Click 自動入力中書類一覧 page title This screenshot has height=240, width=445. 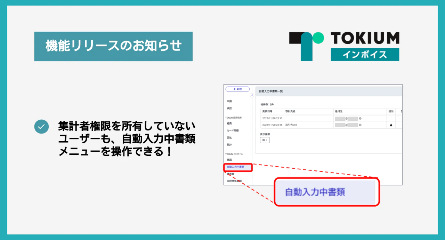[x=271, y=91]
